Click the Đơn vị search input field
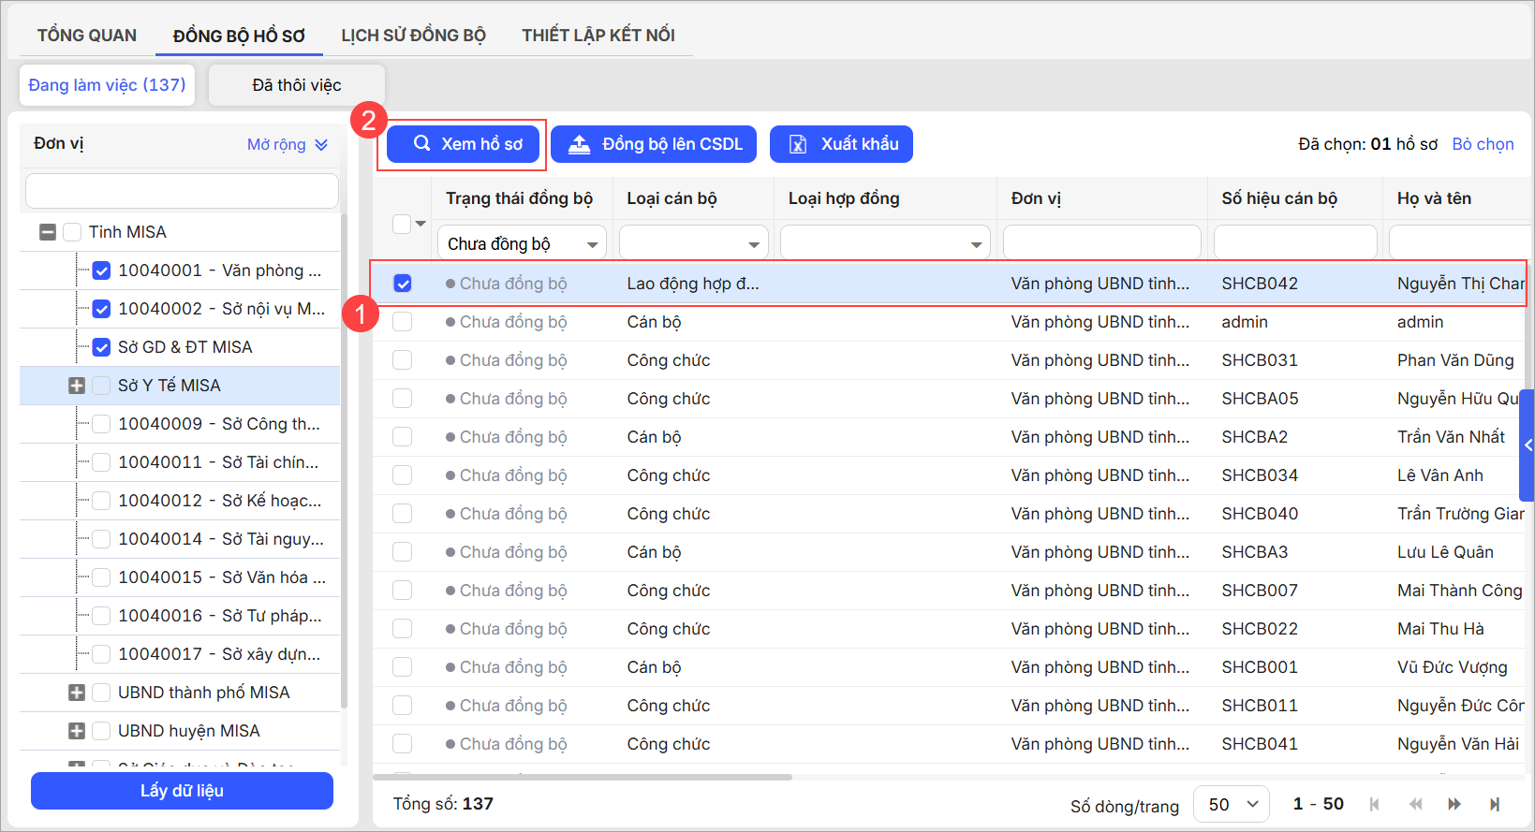The image size is (1535, 832). click(182, 191)
